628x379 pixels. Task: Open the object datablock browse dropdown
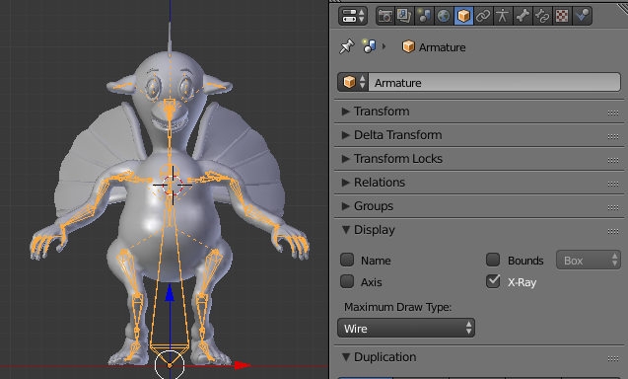[x=353, y=82]
